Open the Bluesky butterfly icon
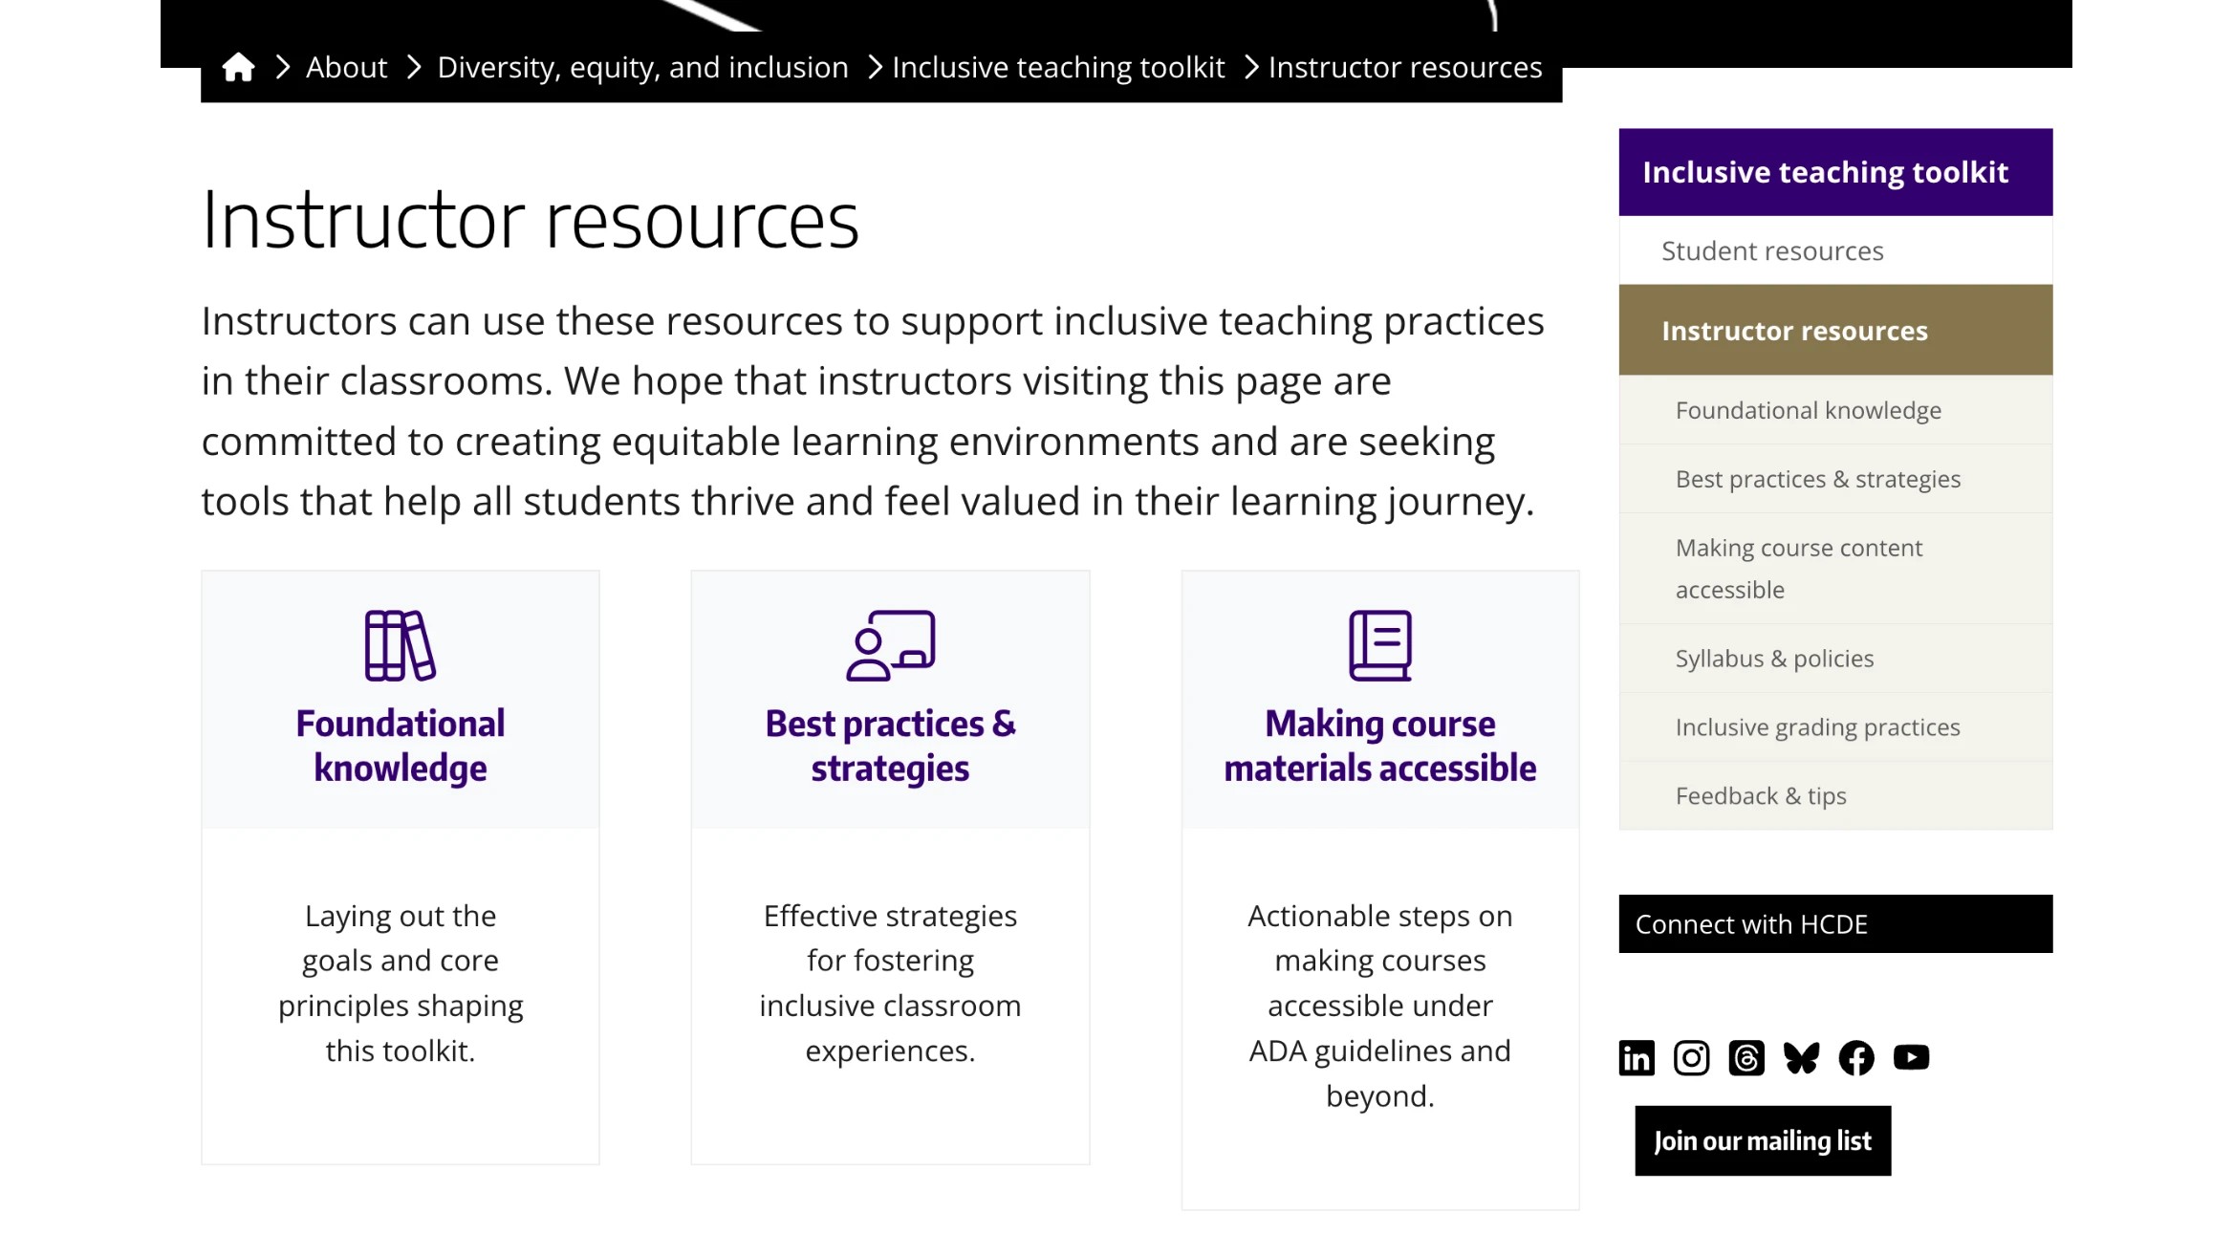Viewport: 2233px width, 1256px height. click(x=1801, y=1058)
